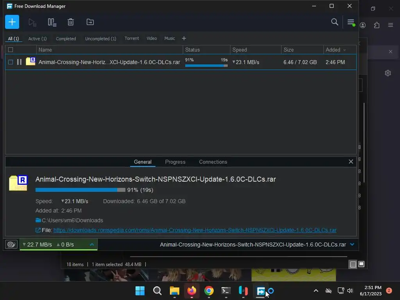Screen dimensions: 400x300
Task: Click settings gear in background window
Action: pos(388,73)
